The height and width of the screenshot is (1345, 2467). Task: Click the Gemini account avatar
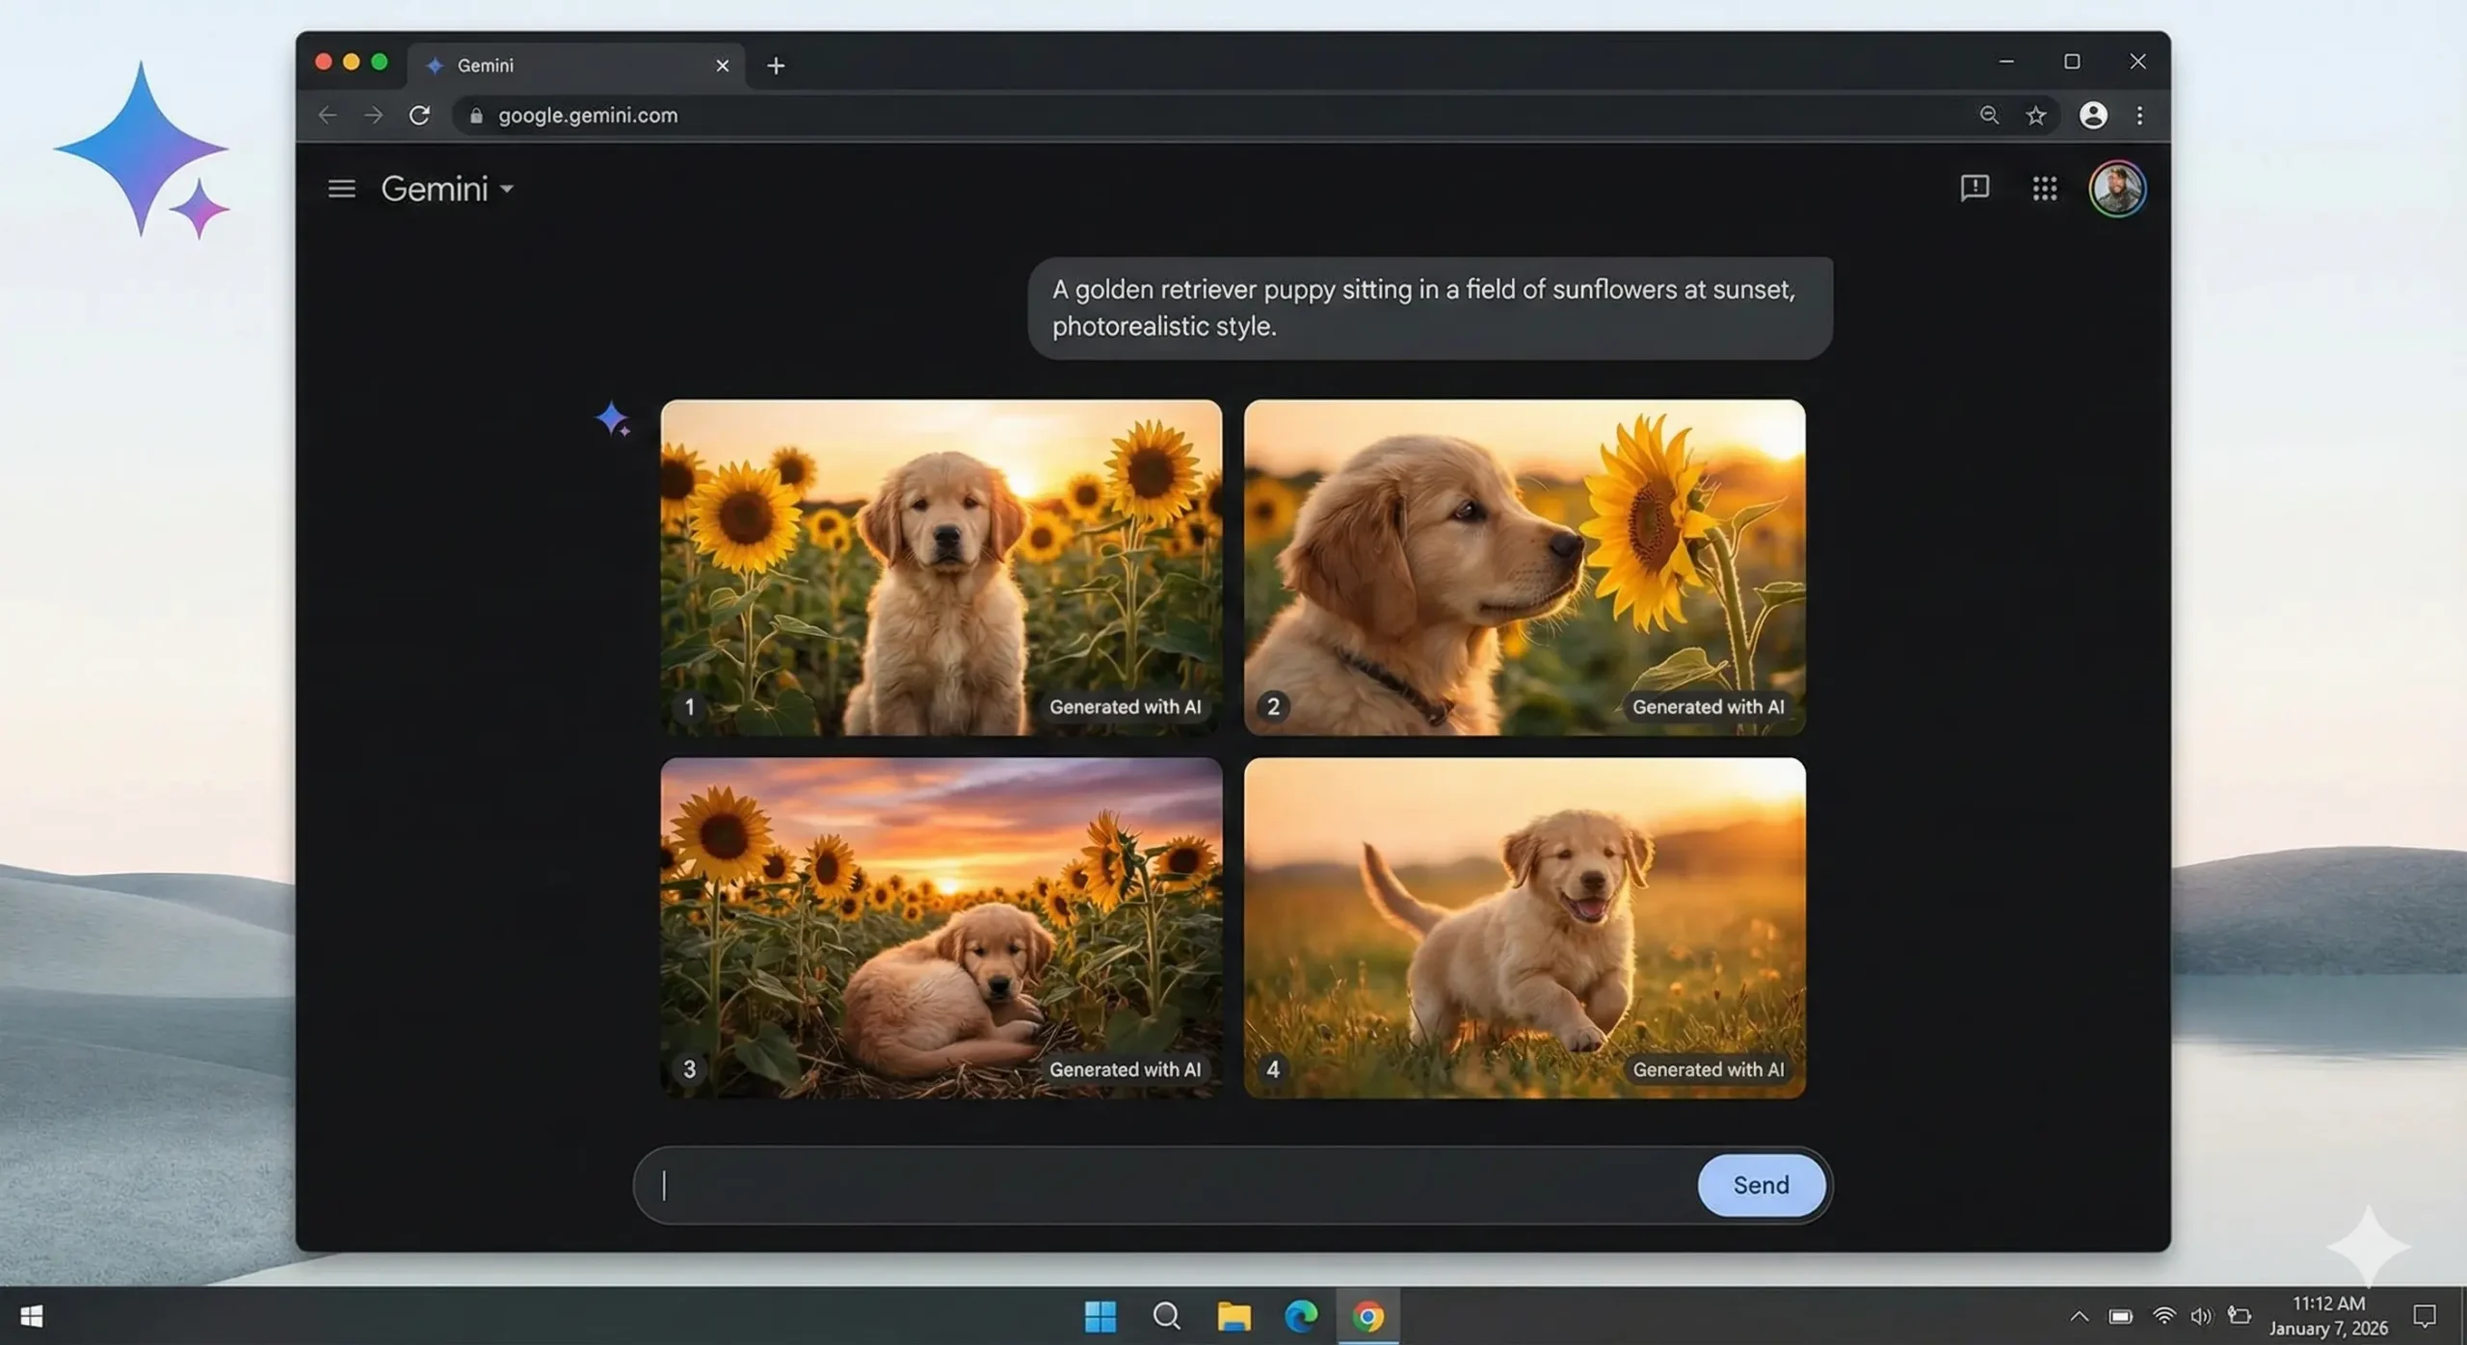pos(2117,188)
